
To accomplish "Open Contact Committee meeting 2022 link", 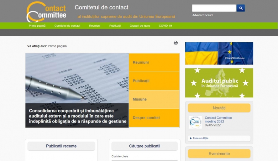I will coord(218,120).
